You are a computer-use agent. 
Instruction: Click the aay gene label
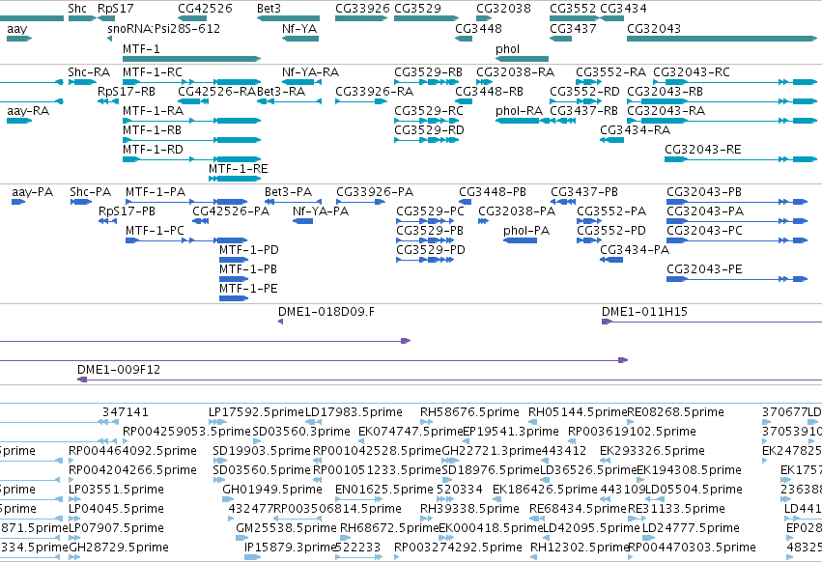16,28
